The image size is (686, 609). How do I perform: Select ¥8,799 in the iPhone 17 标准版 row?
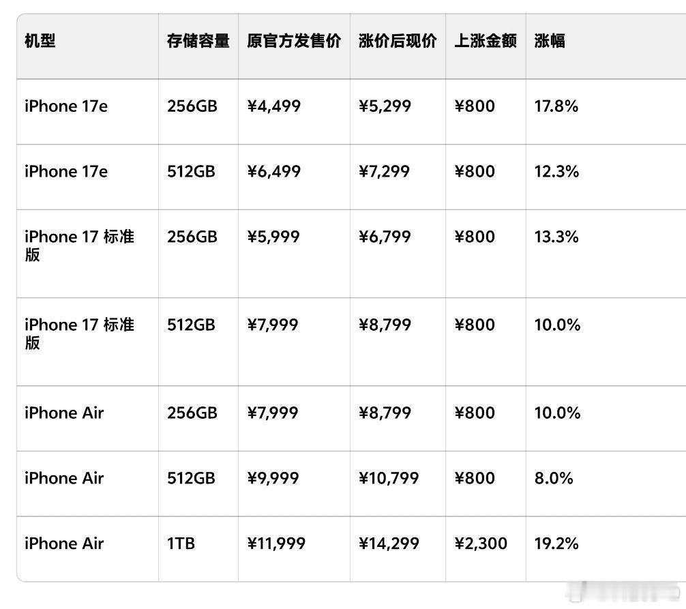(385, 325)
